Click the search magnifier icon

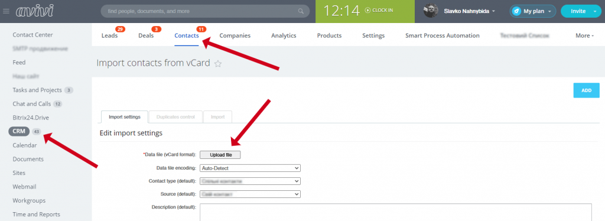[301, 11]
